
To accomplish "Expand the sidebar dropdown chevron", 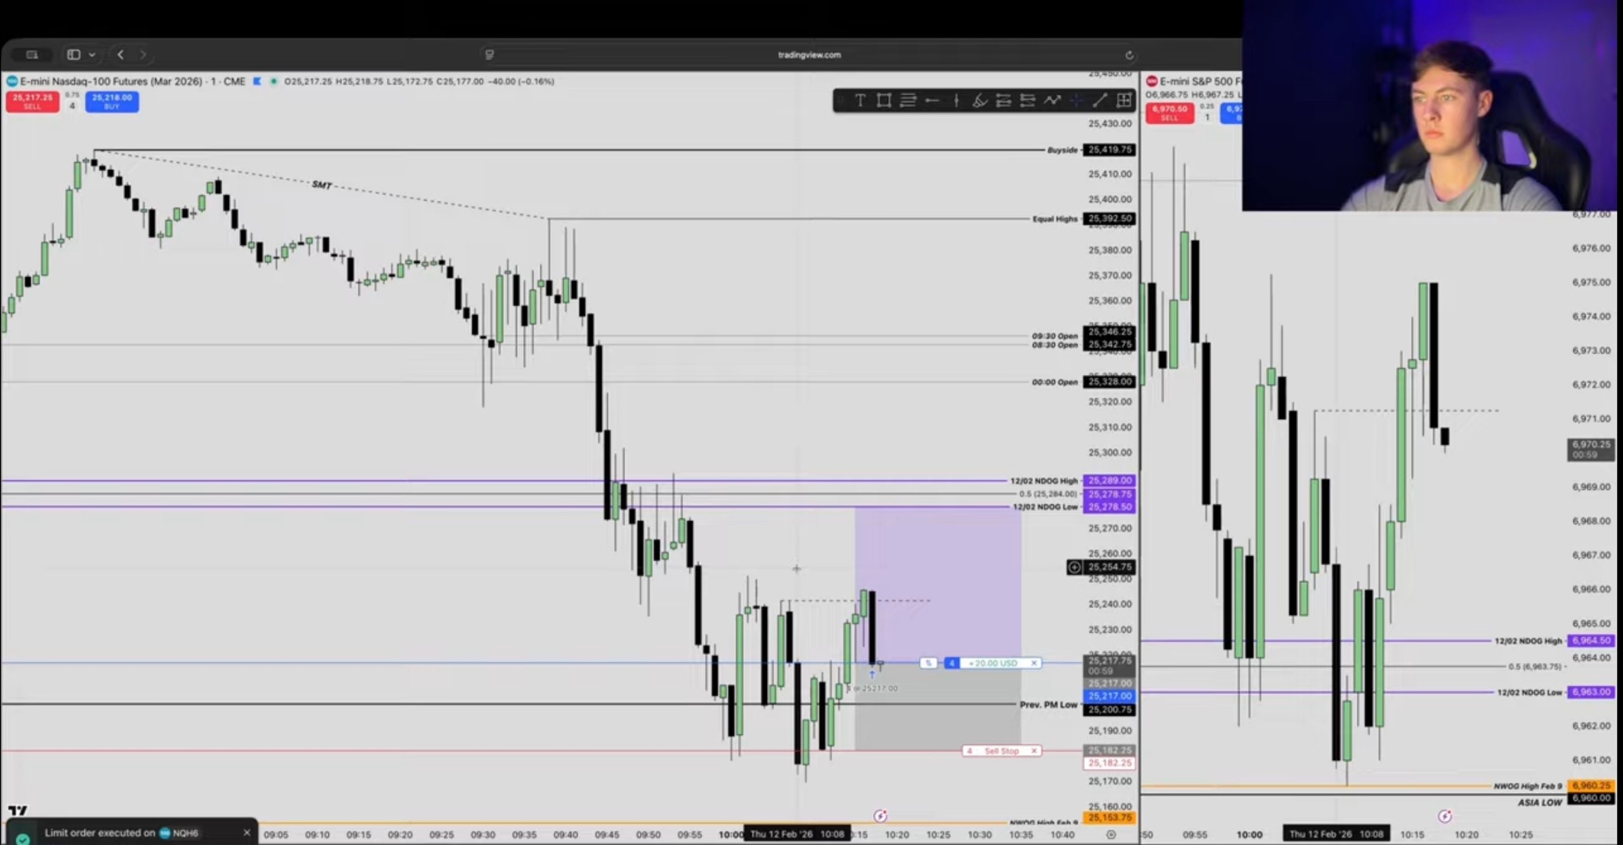I will (92, 55).
